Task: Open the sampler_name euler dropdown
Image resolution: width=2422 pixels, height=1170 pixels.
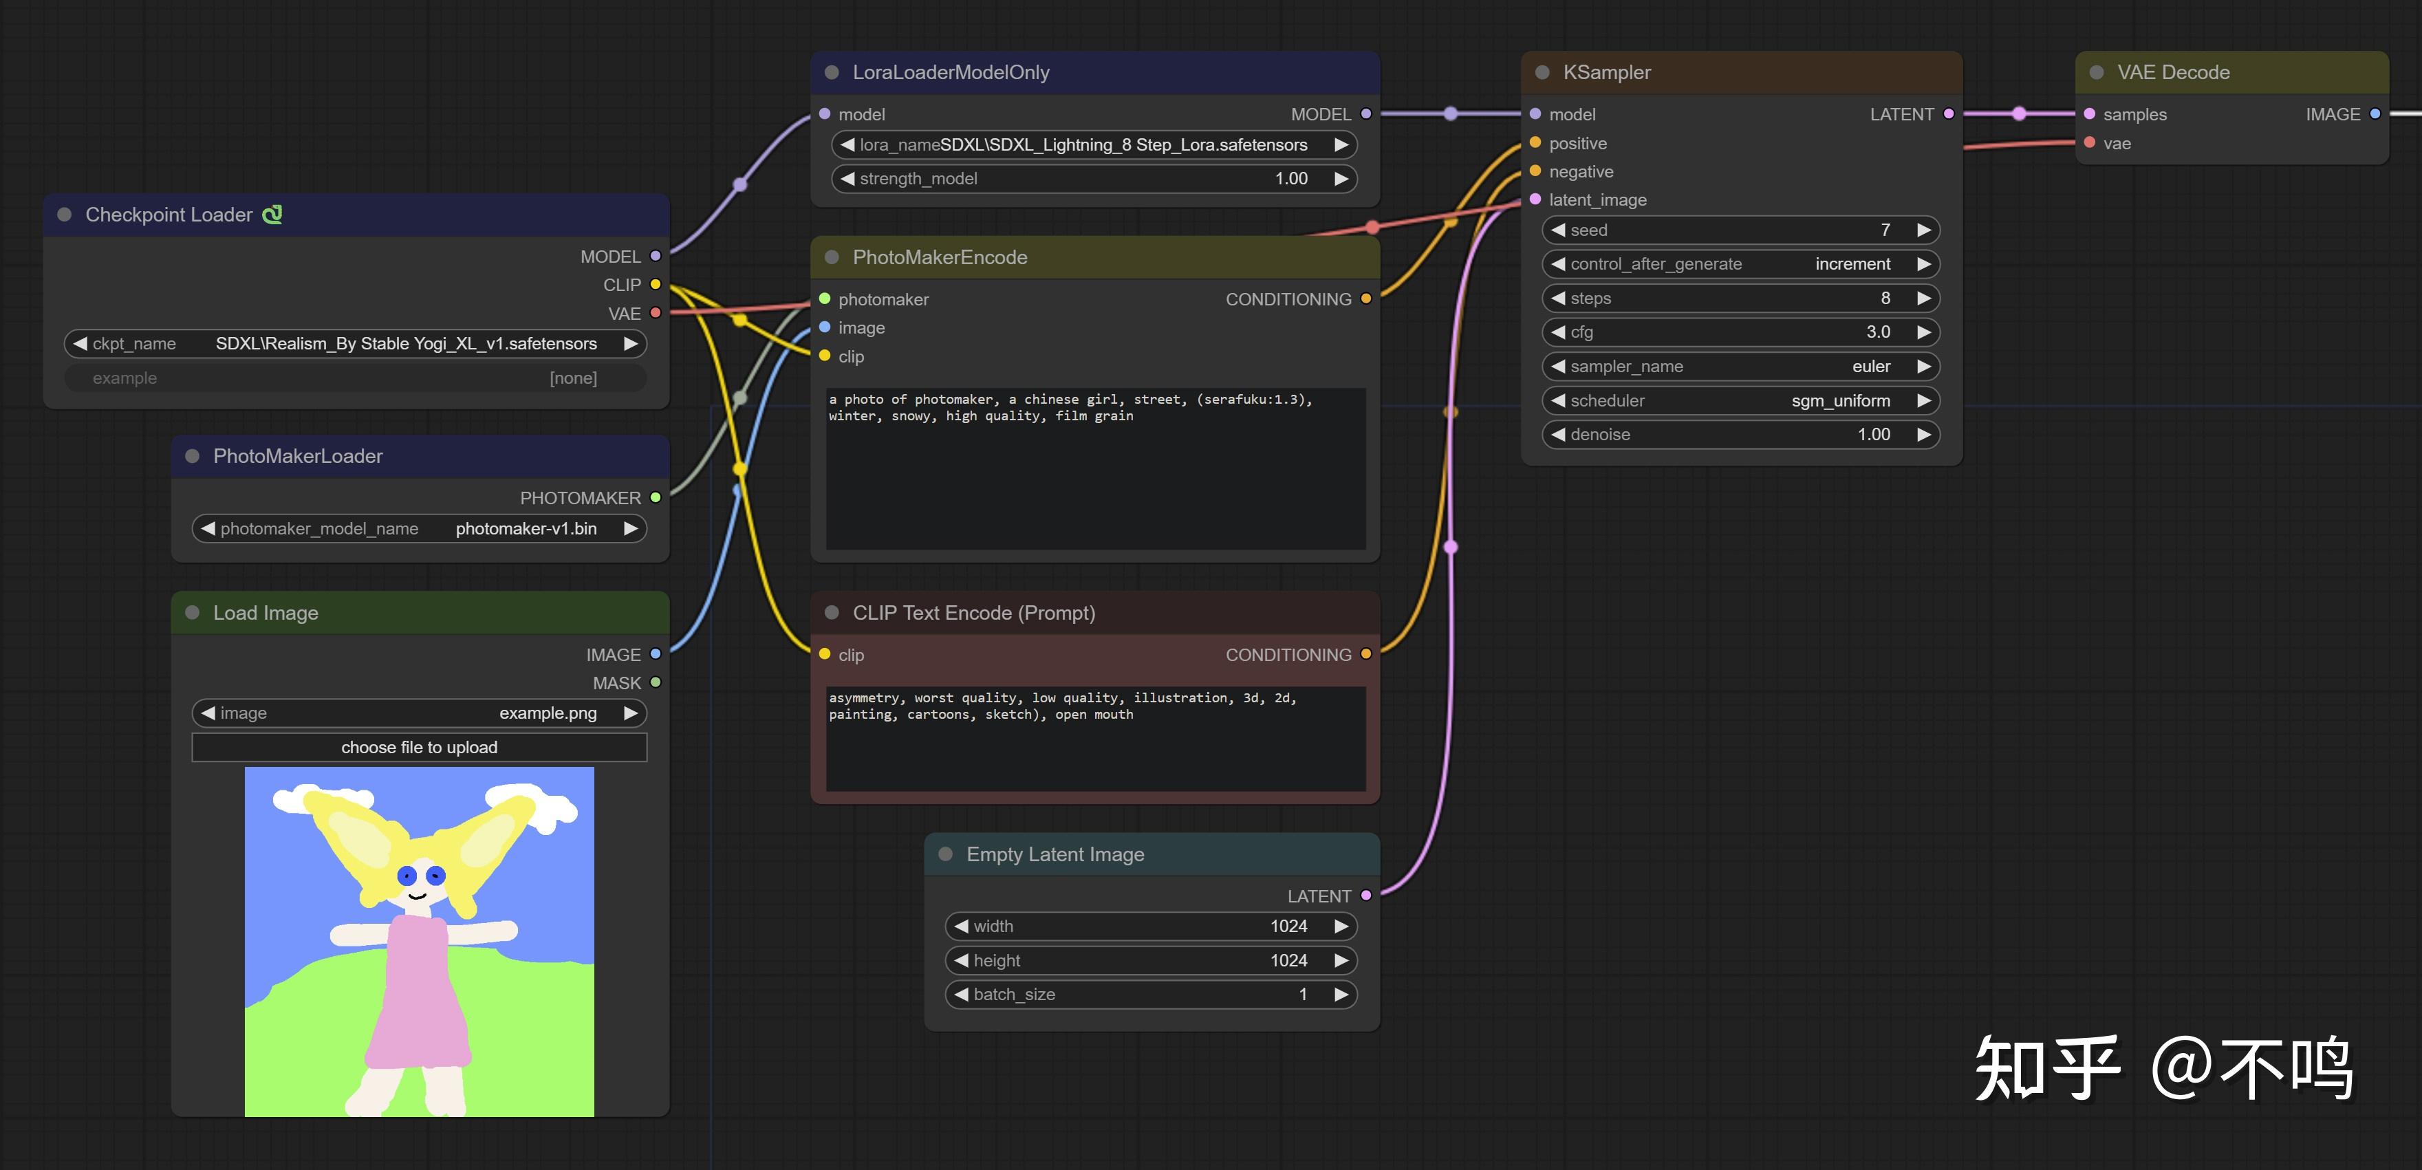Action: click(x=1740, y=367)
